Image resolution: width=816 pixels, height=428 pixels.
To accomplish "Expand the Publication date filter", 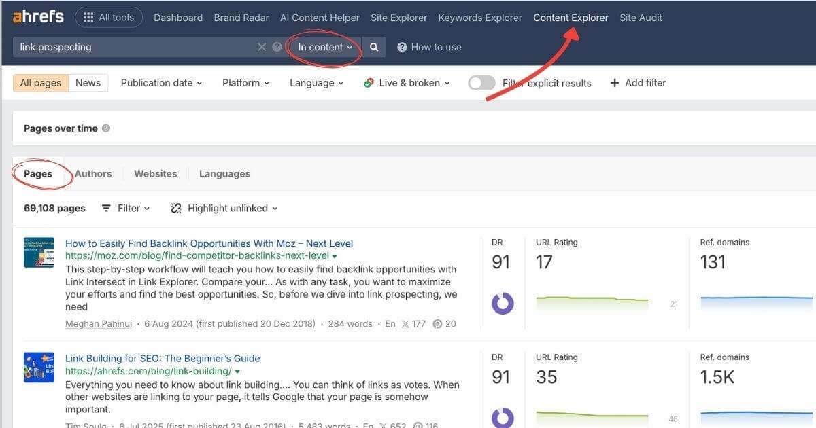I will click(161, 82).
